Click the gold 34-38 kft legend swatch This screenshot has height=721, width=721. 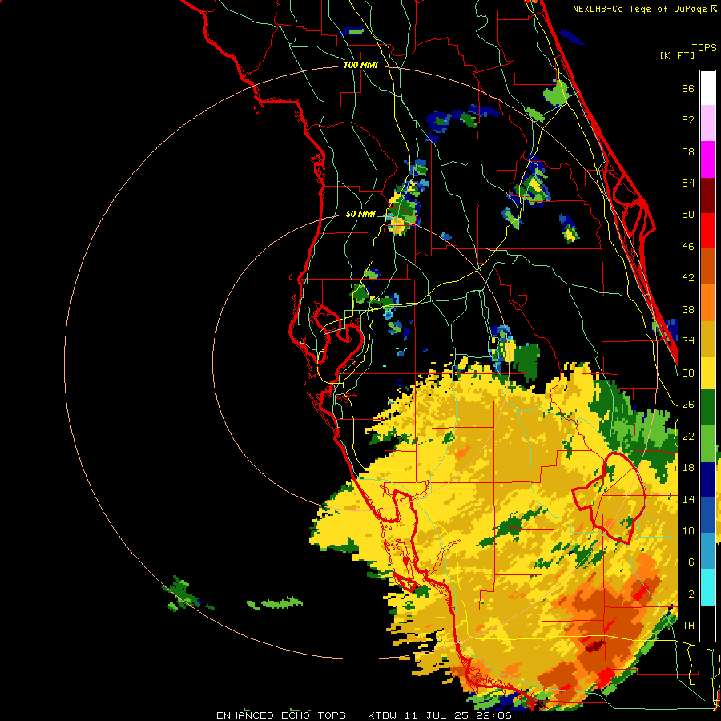707,339
